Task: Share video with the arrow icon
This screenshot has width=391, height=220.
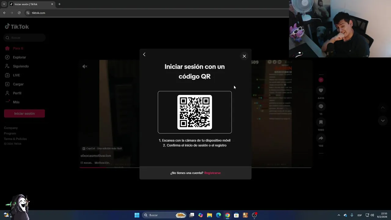Action: pyautogui.click(x=321, y=138)
